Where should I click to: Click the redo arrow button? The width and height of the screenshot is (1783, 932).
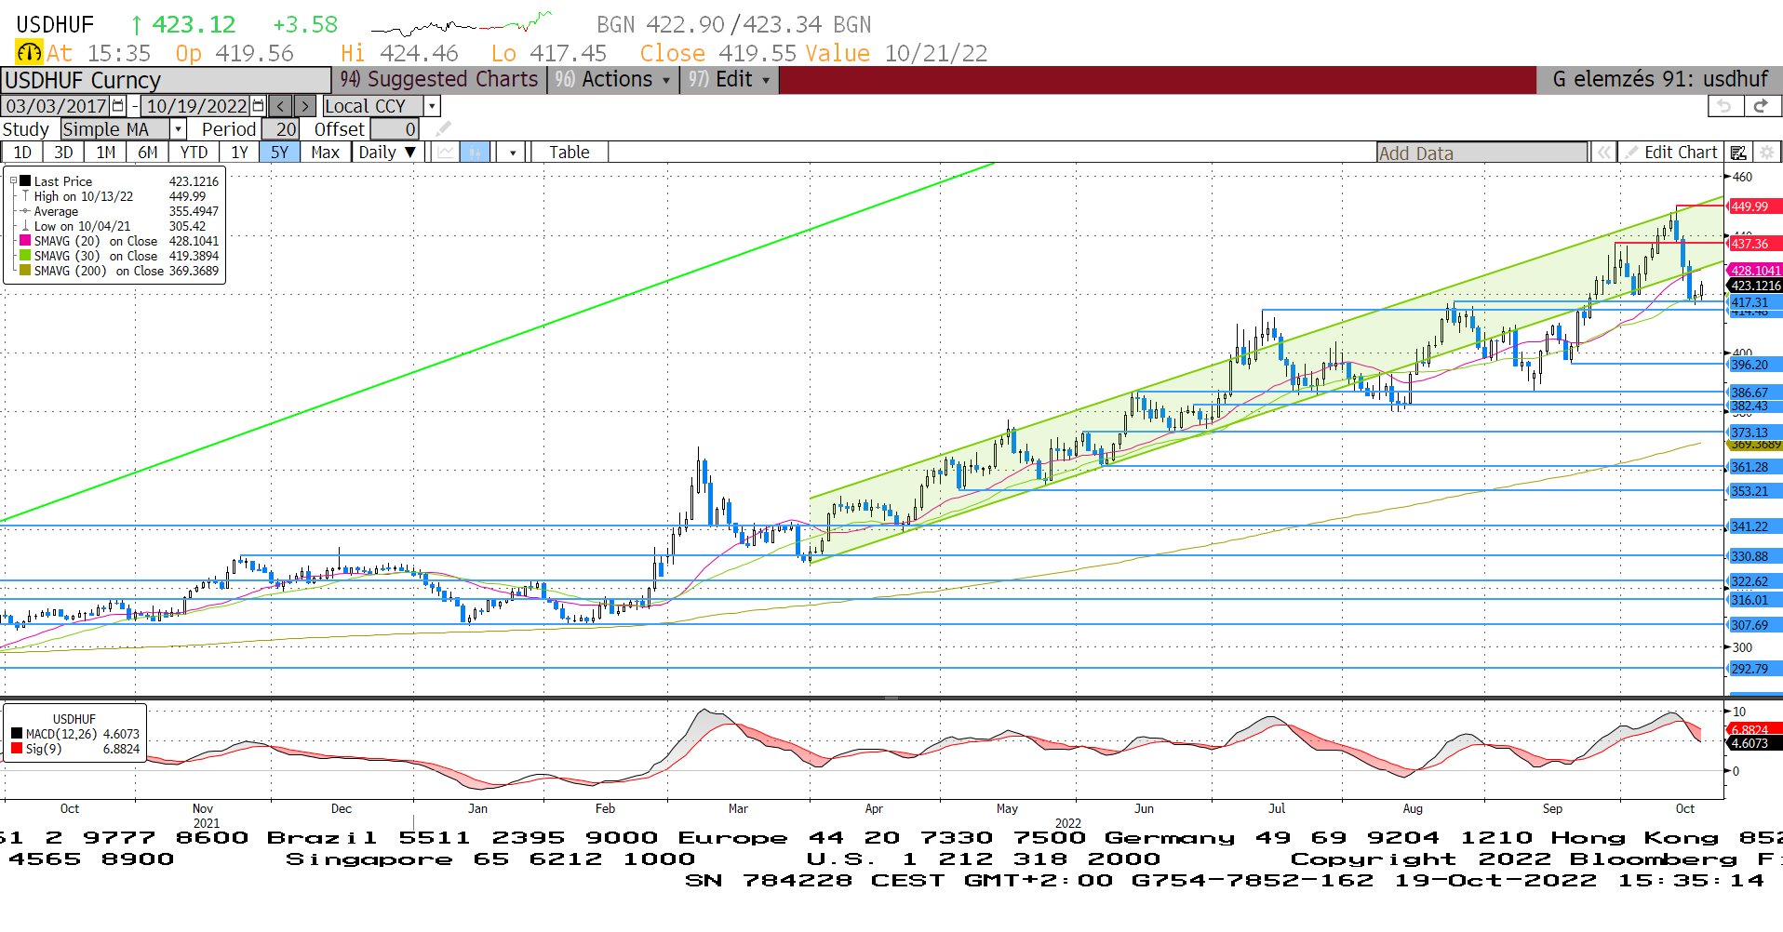pos(1761,106)
